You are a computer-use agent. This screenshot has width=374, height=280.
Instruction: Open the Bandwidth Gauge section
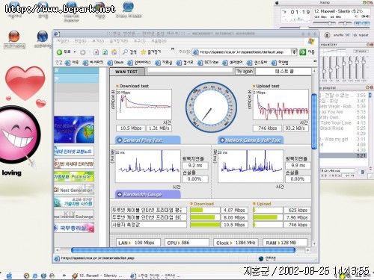147,194
